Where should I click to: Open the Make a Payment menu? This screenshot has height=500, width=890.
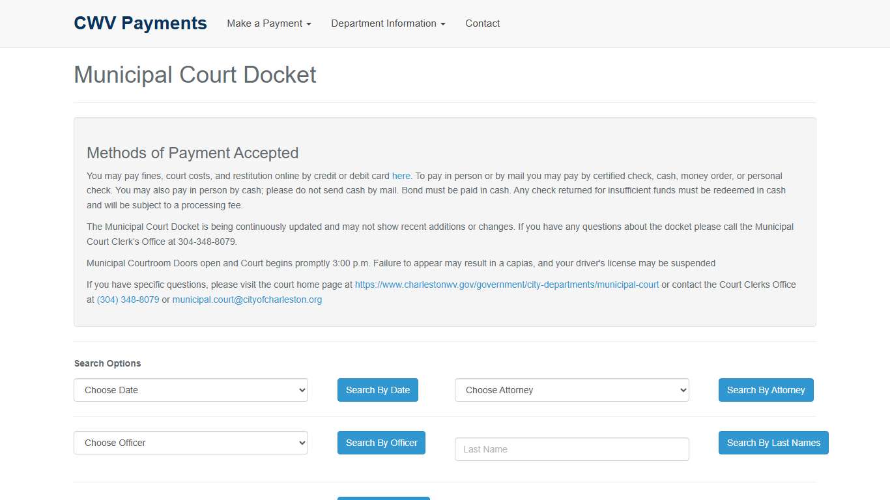(267, 23)
